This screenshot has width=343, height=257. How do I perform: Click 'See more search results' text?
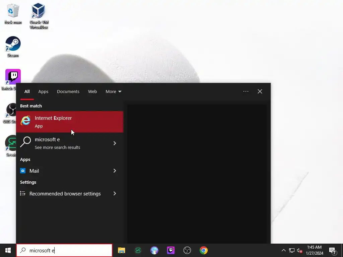point(57,147)
